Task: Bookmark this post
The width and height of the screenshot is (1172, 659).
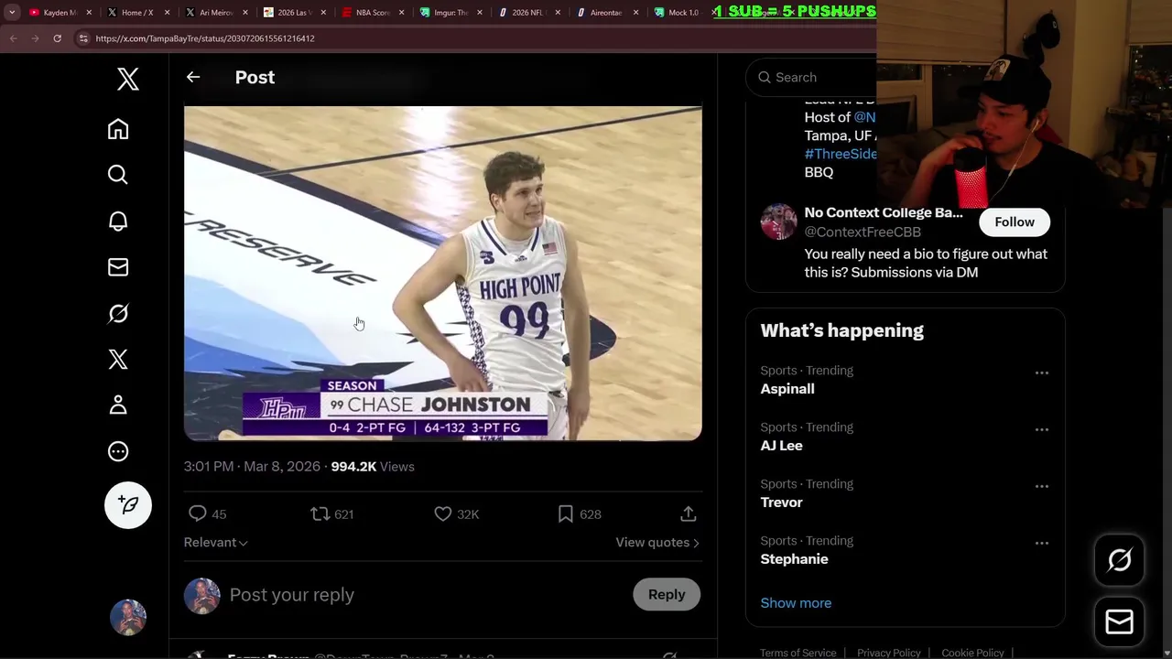Action: (x=566, y=514)
